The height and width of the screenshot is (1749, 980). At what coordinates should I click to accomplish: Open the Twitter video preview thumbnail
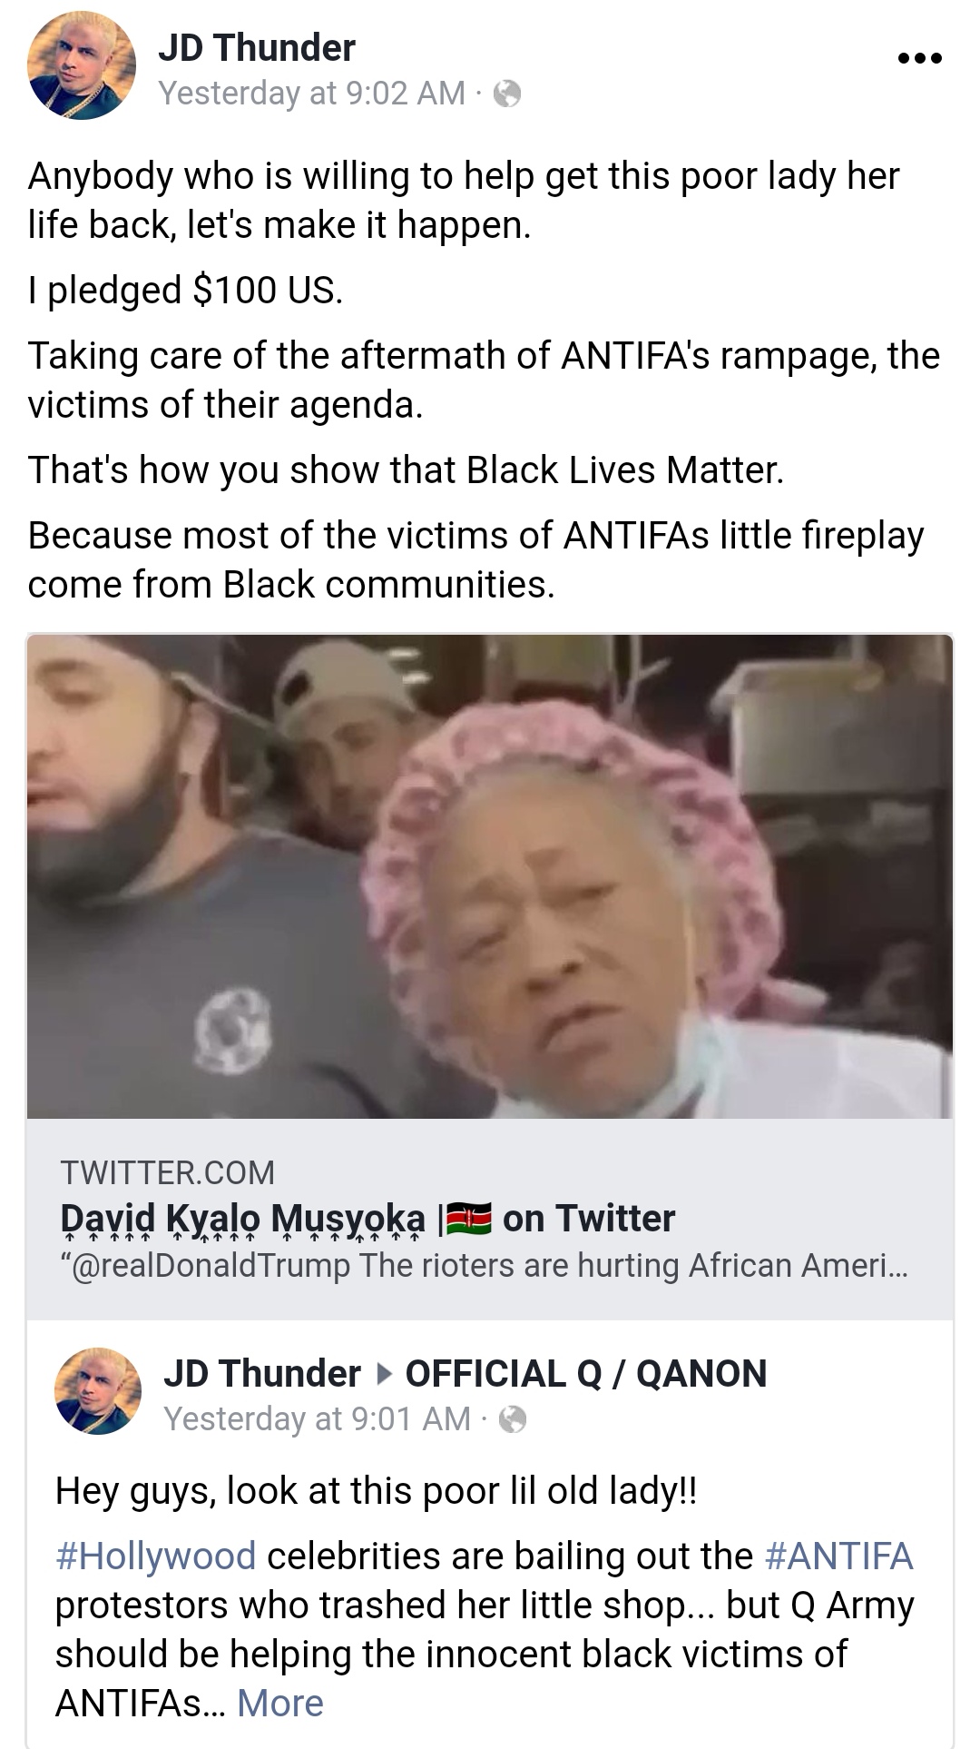(x=490, y=876)
